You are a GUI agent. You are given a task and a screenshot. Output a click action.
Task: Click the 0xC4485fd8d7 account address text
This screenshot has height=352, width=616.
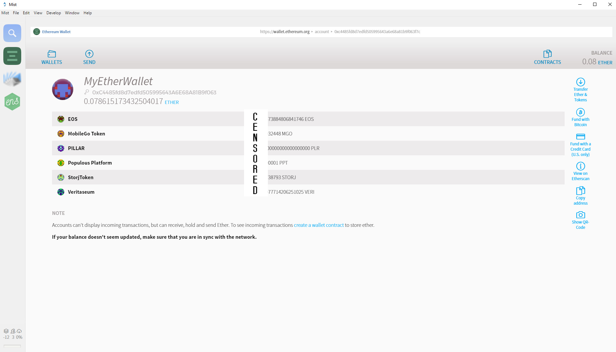154,92
